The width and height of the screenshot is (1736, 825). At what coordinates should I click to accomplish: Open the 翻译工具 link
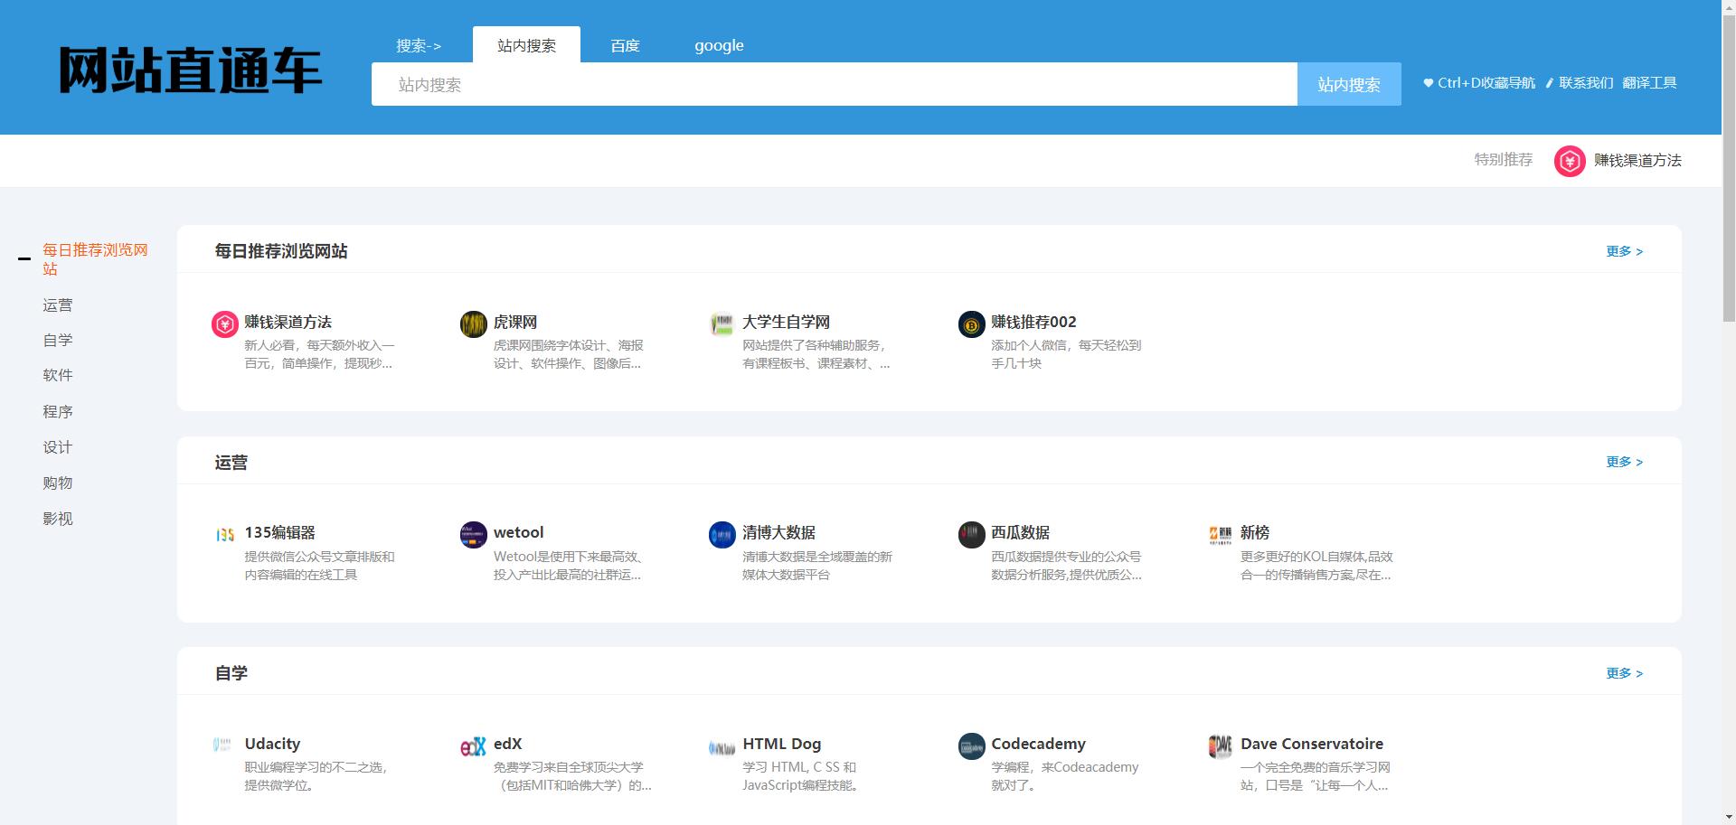[1649, 83]
